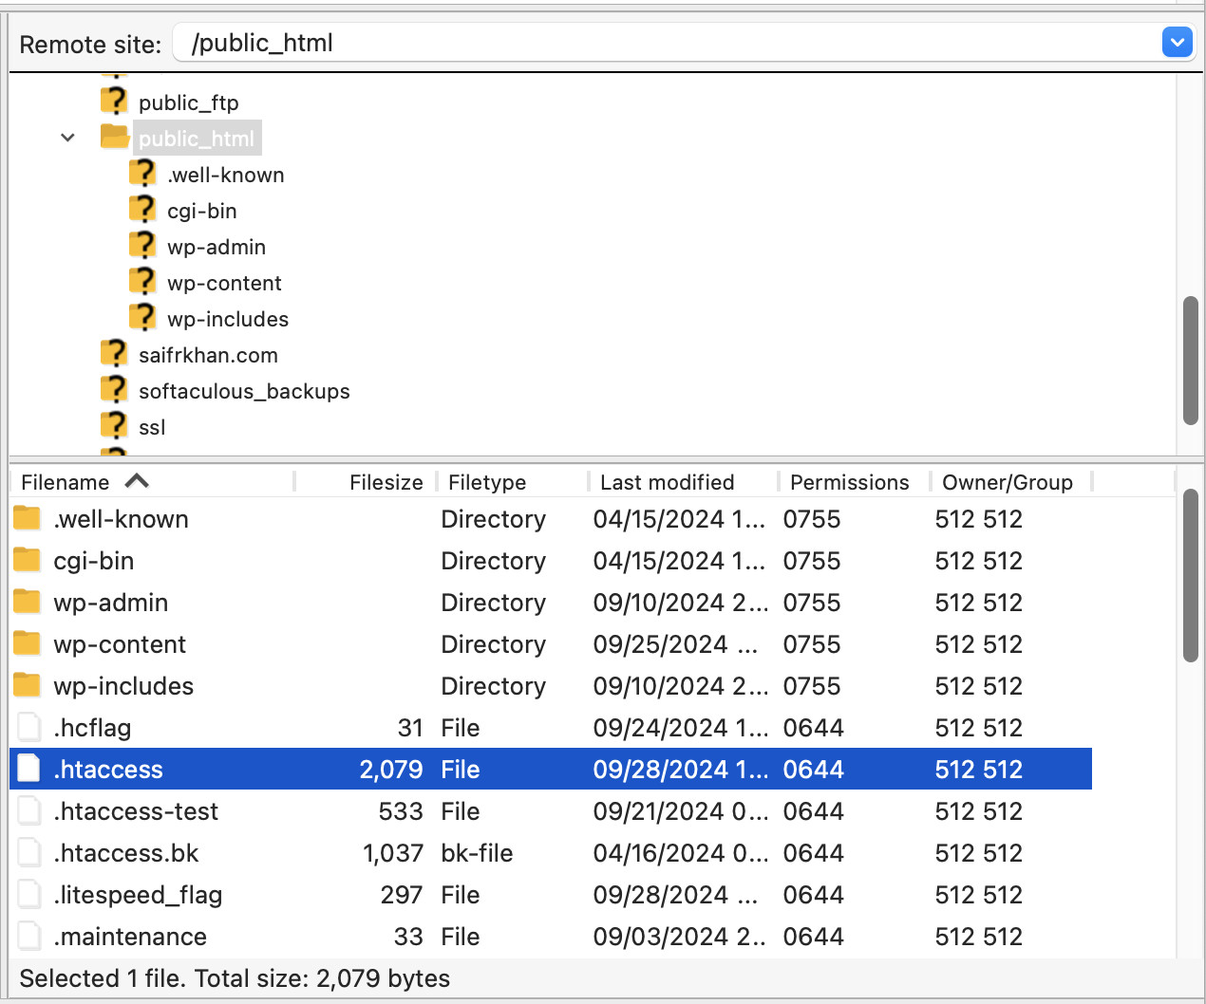The image size is (1206, 1004).
Task: Select the .htaccess-test file name
Action: [x=136, y=811]
